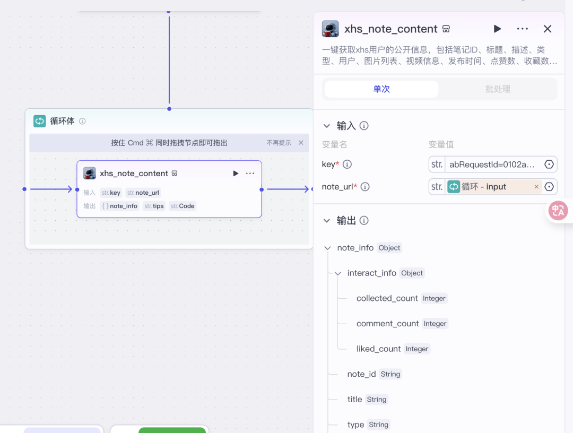Click the robot avatar in panel header

[x=330, y=29]
